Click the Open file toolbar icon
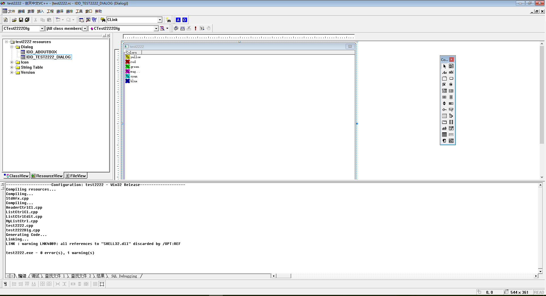The image size is (546, 296). pos(14,20)
